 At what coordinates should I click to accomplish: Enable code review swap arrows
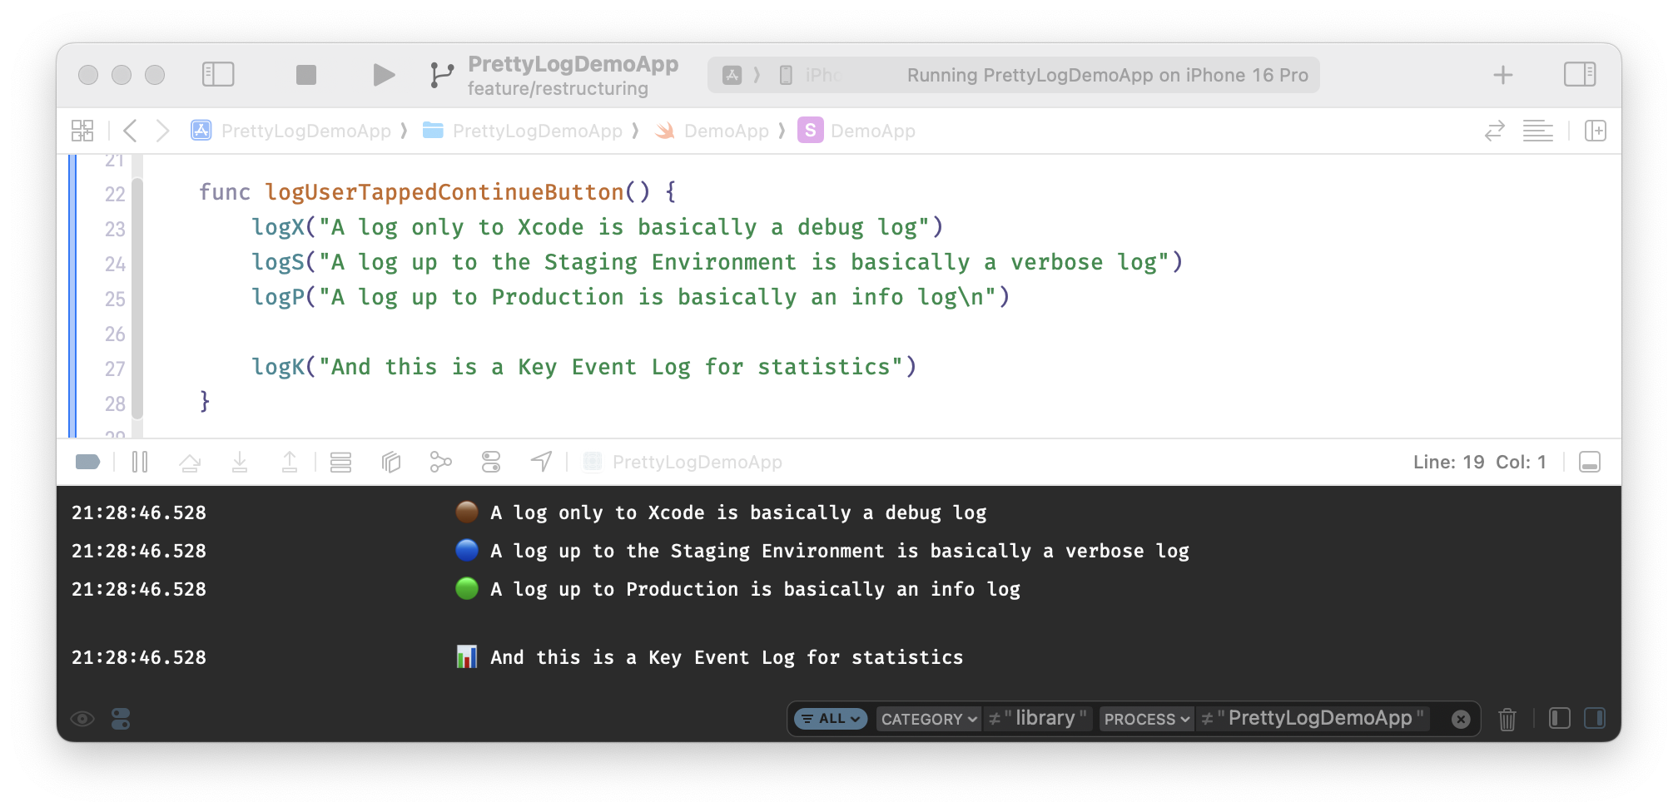click(1495, 131)
